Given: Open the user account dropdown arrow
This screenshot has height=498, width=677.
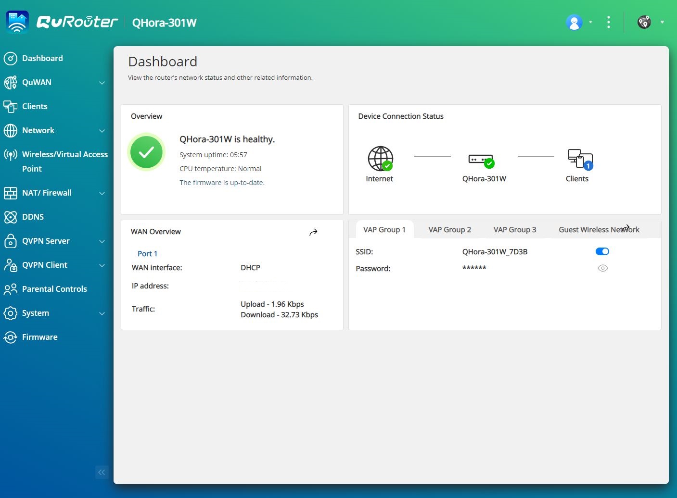Looking at the screenshot, I should (x=590, y=22).
